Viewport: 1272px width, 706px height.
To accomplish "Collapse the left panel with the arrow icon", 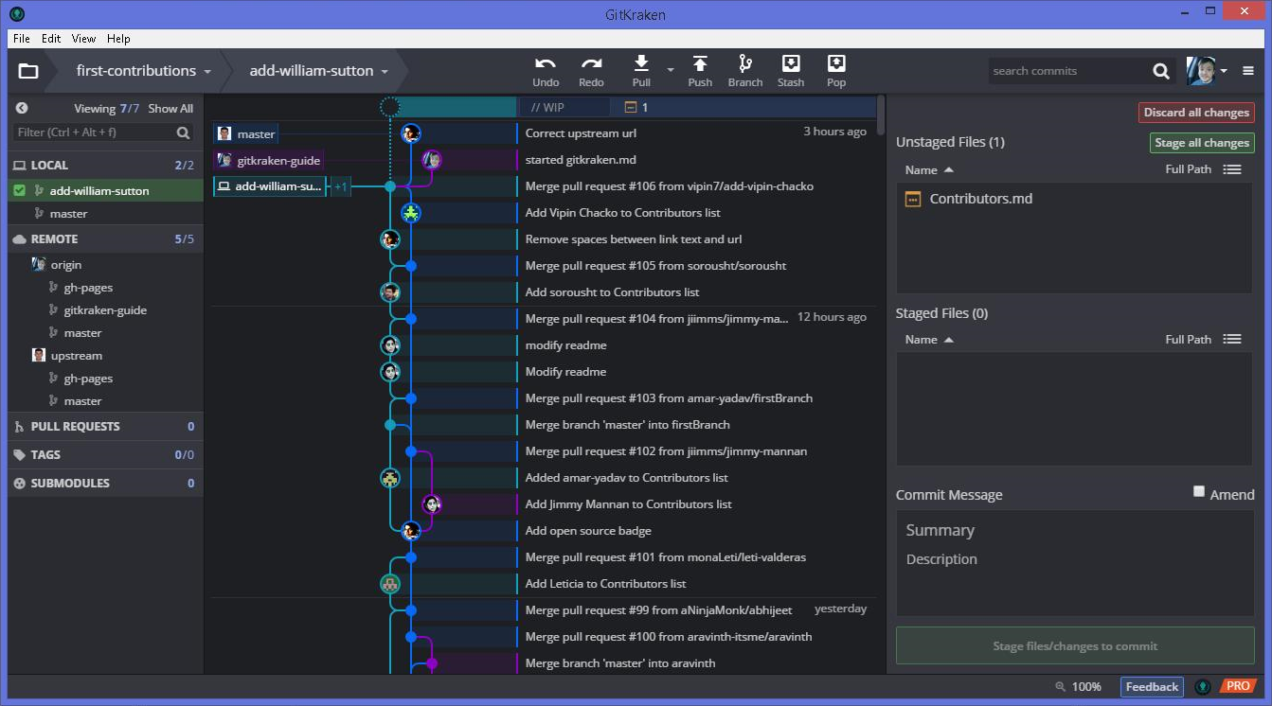I will click(22, 108).
